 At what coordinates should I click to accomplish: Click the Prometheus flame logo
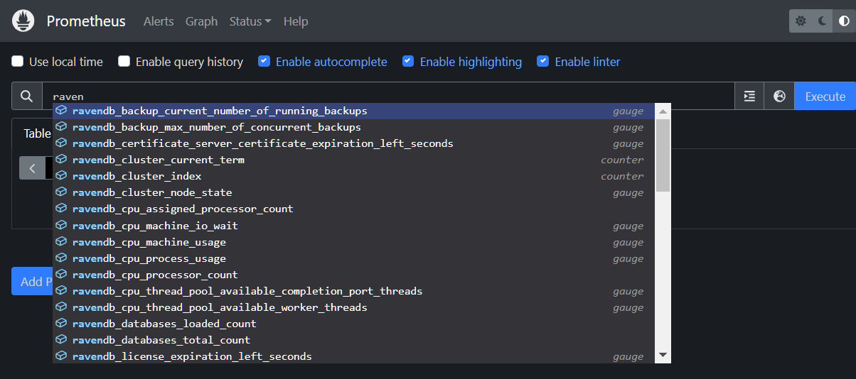23,21
